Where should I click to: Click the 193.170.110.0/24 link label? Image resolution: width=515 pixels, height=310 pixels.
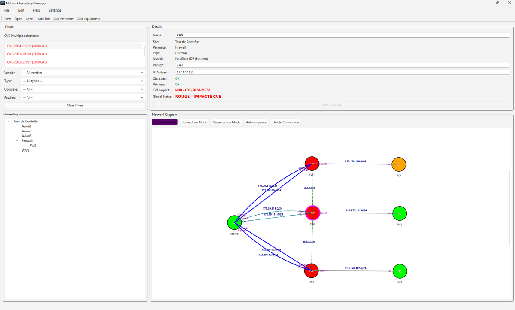(x=355, y=161)
